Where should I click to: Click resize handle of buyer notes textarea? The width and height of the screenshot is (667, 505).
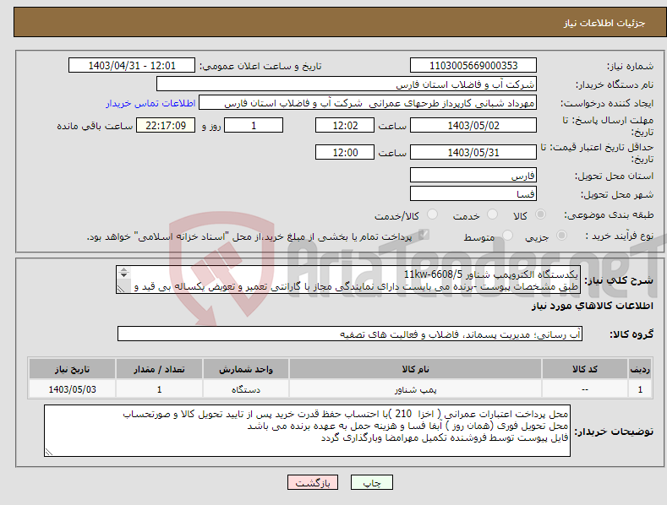[x=49, y=452]
